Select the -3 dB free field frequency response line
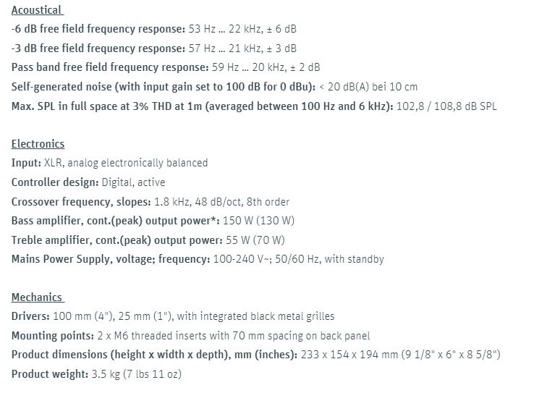 (x=154, y=48)
